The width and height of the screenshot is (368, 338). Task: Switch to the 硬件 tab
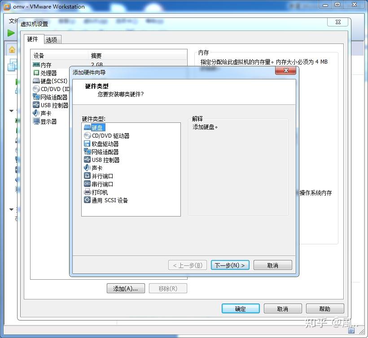coord(33,39)
